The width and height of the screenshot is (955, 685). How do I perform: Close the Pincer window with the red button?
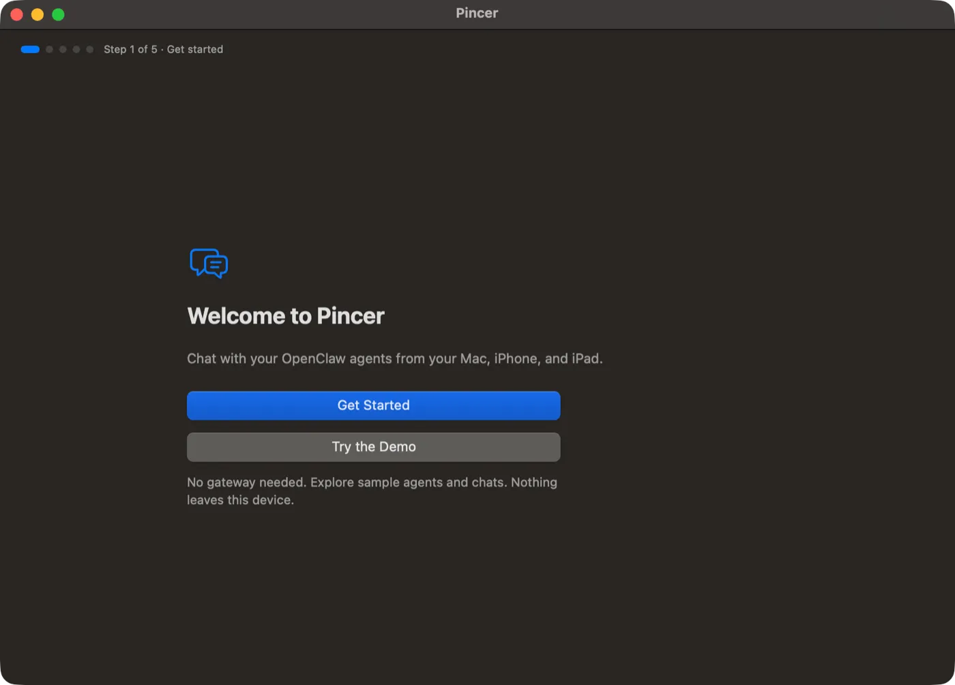(17, 14)
